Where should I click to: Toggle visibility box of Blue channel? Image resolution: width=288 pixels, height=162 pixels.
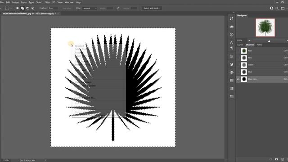pos(238,72)
